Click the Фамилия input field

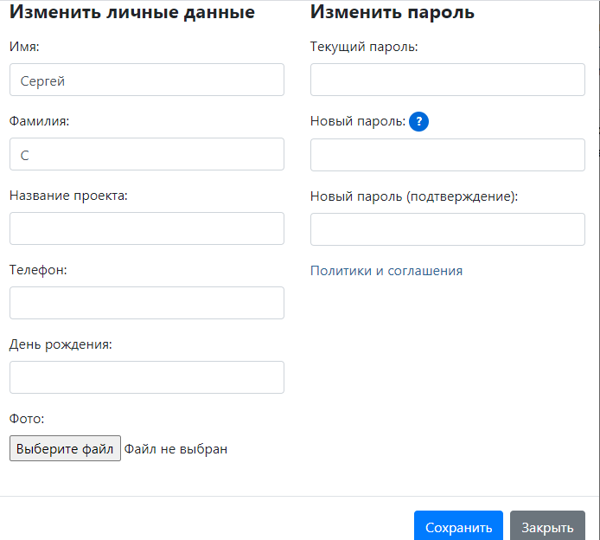[147, 154]
